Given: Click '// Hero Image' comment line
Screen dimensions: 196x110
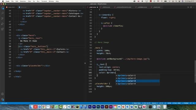Looking at the screenshot, I should 102,42.
